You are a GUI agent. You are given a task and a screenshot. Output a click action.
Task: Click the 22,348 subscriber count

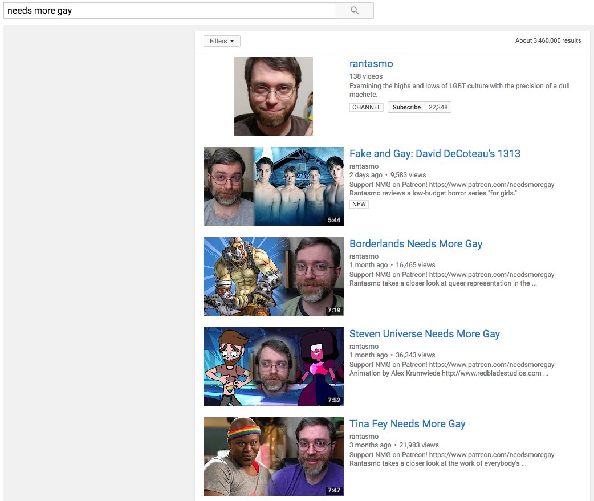point(438,107)
